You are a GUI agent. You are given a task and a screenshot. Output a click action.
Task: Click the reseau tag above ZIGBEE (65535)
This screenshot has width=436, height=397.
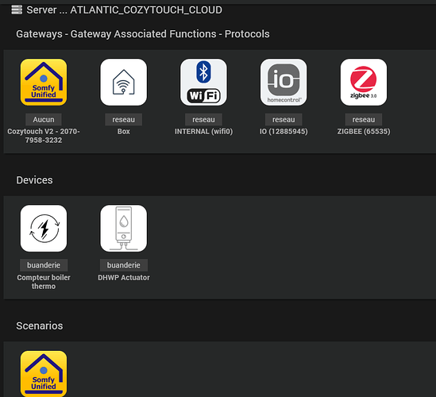(x=364, y=120)
